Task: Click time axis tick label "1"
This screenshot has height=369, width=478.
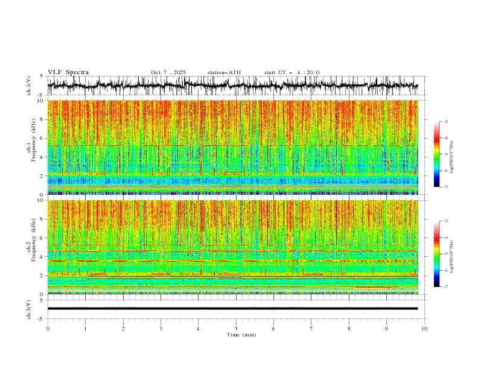Action: (85, 329)
